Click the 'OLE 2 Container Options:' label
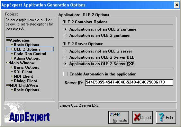The height and width of the screenshot is (127, 181). pyautogui.click(x=86, y=22)
